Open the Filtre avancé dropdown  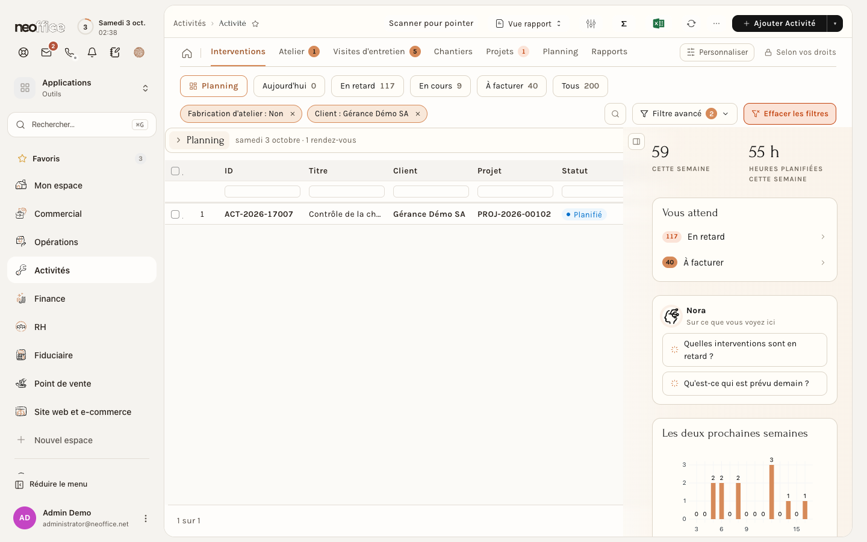click(685, 114)
